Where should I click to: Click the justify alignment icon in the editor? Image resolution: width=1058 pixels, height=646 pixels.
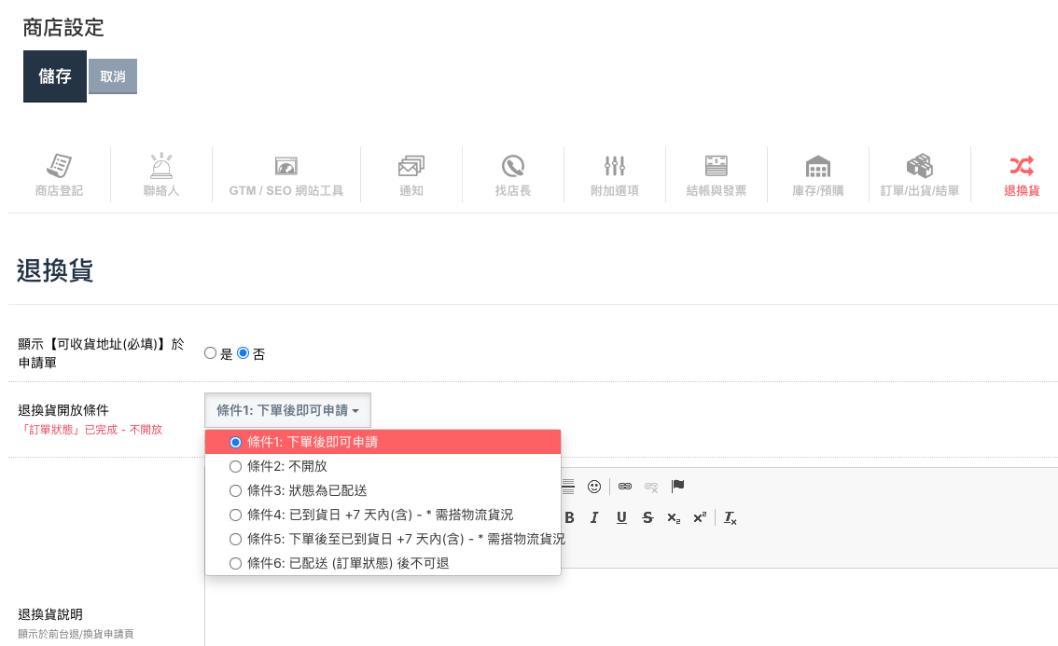point(568,487)
